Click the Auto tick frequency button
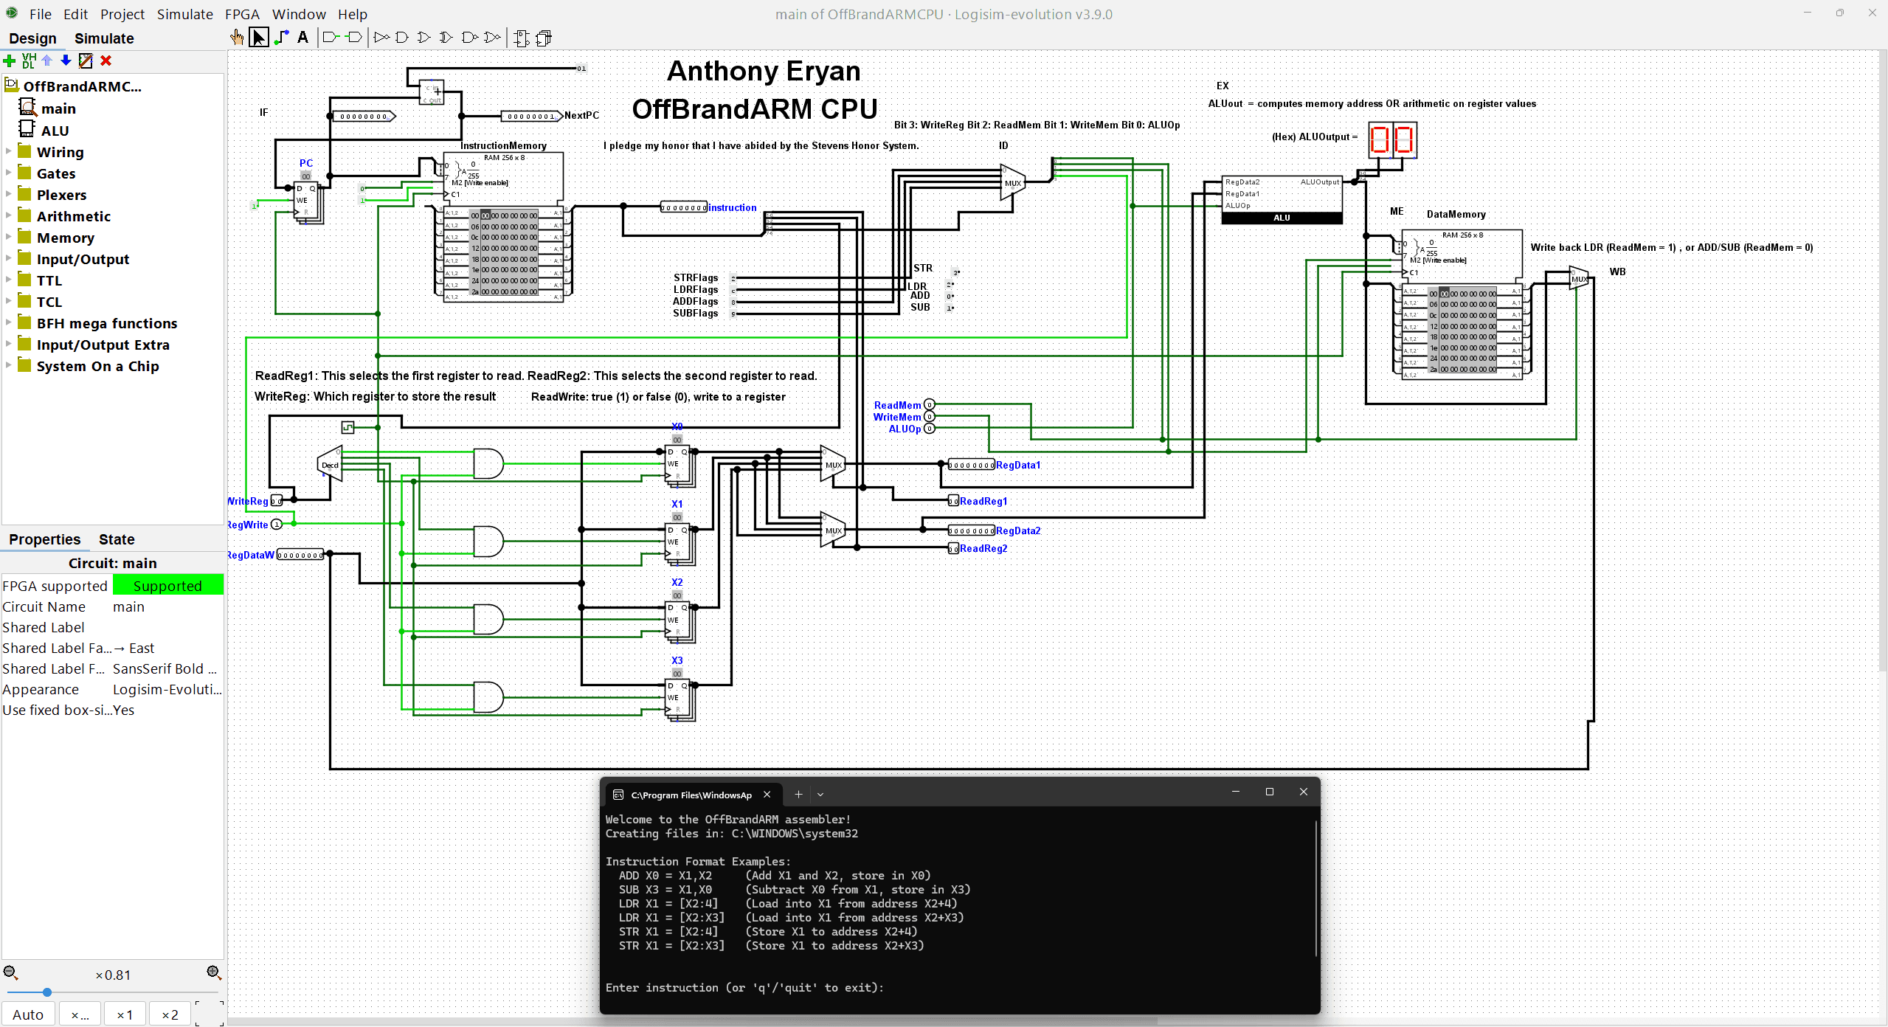Screen dimensions: 1888x1027 27,1014
